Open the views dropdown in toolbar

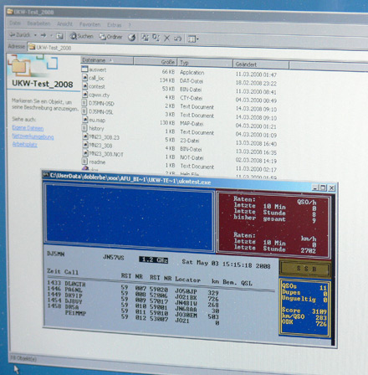(x=193, y=39)
